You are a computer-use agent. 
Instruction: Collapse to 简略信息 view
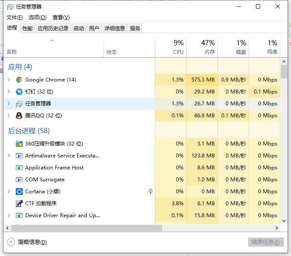point(27,242)
